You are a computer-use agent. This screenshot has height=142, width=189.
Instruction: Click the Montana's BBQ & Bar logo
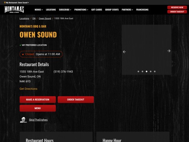(14, 9)
